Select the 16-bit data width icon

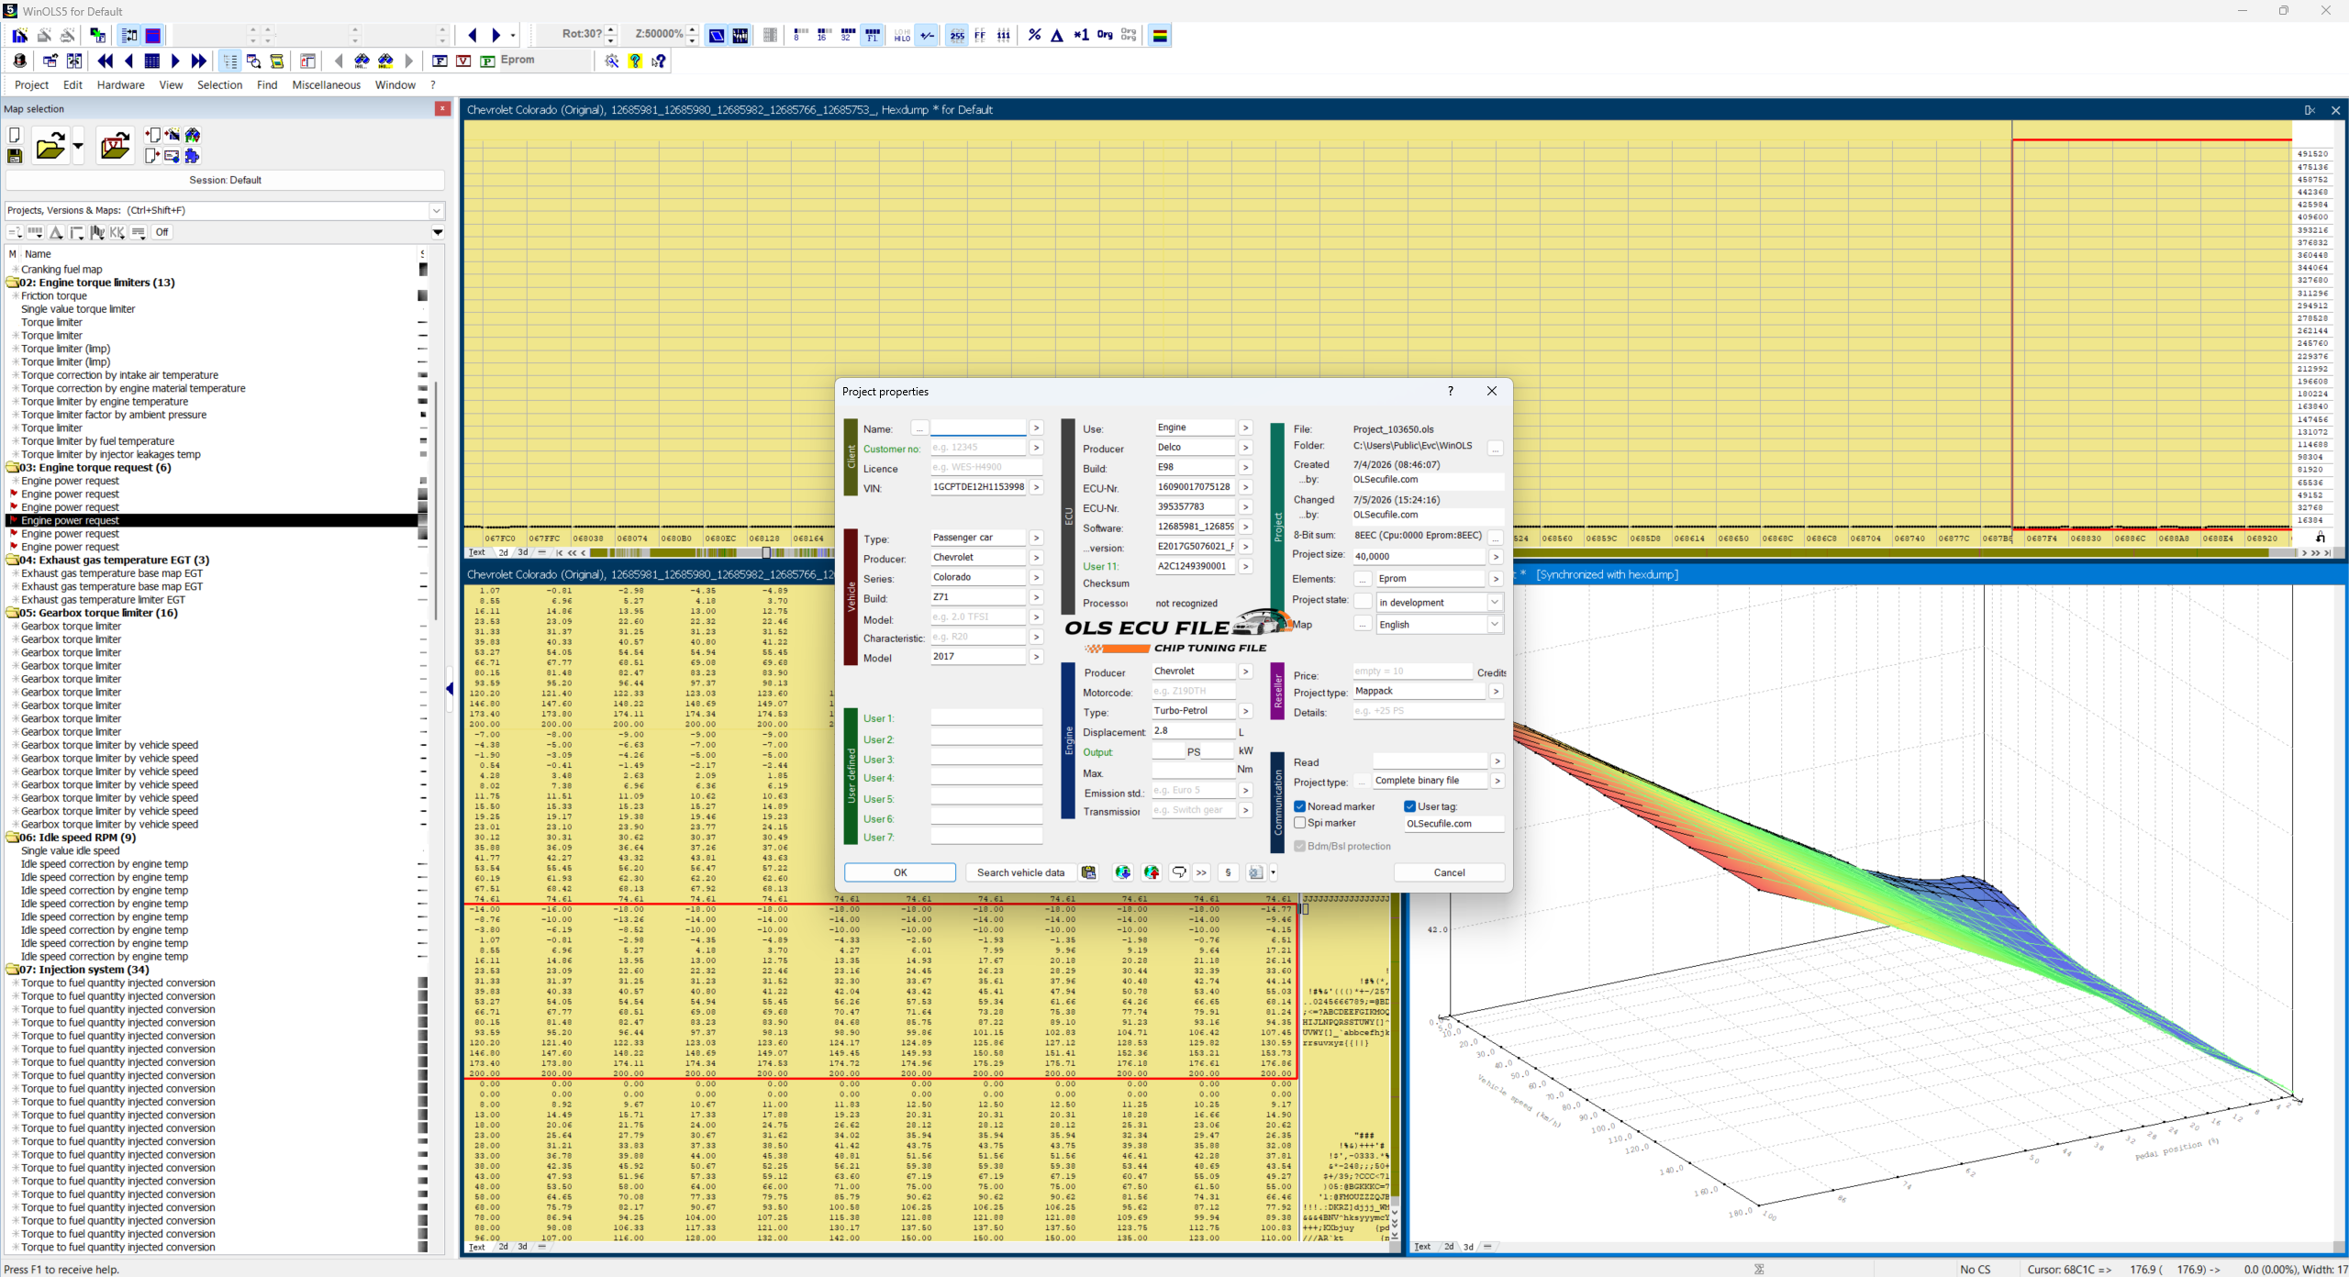pos(823,35)
